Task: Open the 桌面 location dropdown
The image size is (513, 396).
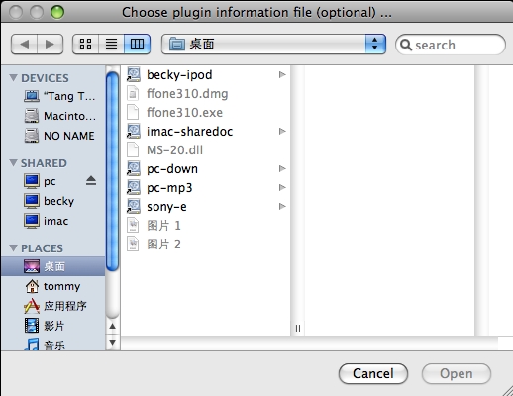Action: pos(273,44)
